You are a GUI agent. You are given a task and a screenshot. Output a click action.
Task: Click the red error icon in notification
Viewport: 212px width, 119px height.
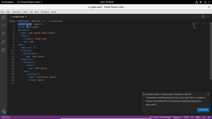click(143, 94)
